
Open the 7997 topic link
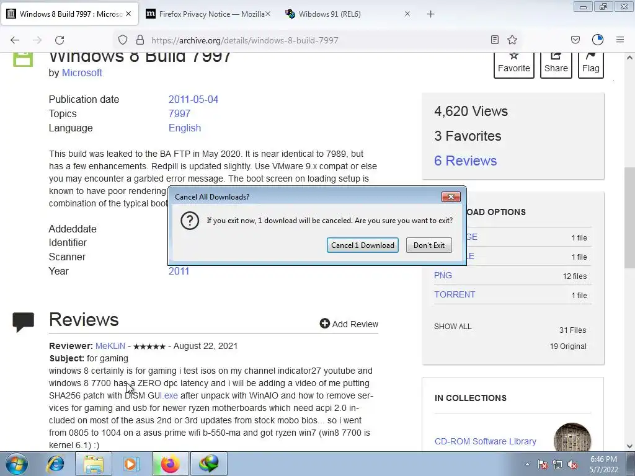click(179, 114)
